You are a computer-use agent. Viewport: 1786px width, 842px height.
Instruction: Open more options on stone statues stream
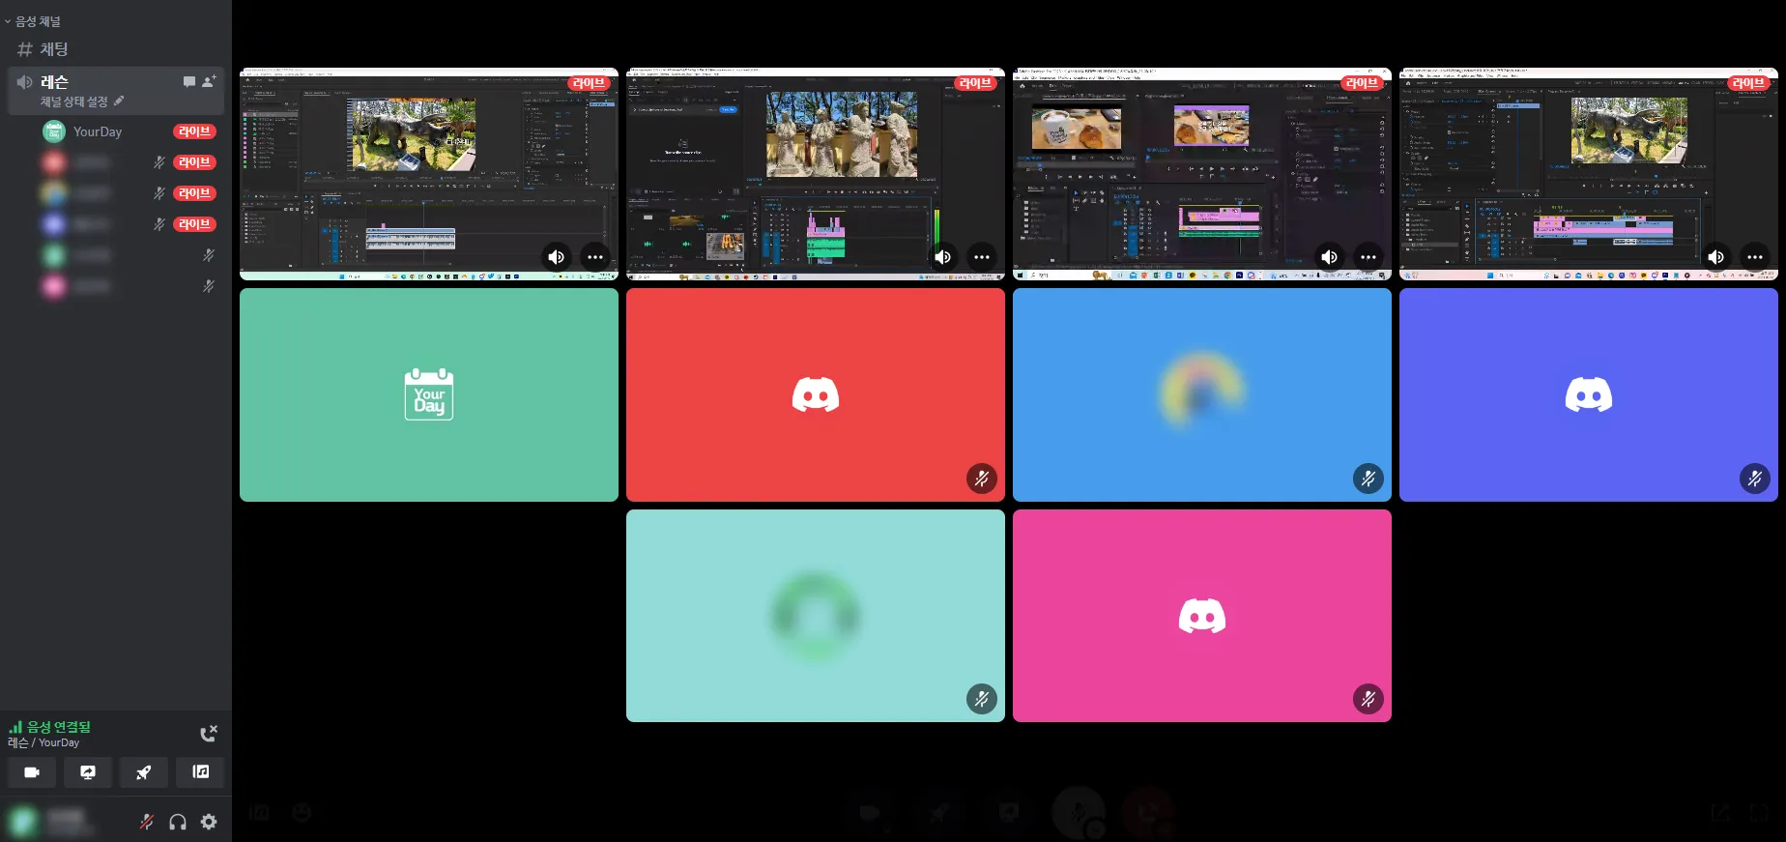coord(982,257)
